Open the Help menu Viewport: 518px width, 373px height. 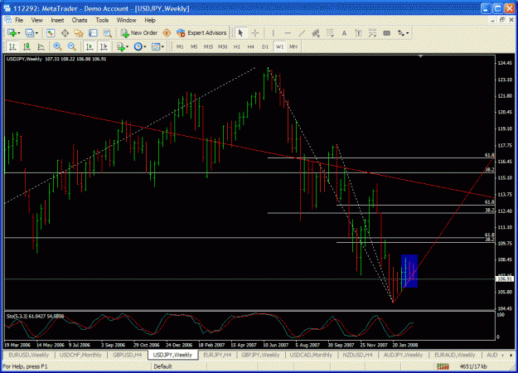click(150, 20)
